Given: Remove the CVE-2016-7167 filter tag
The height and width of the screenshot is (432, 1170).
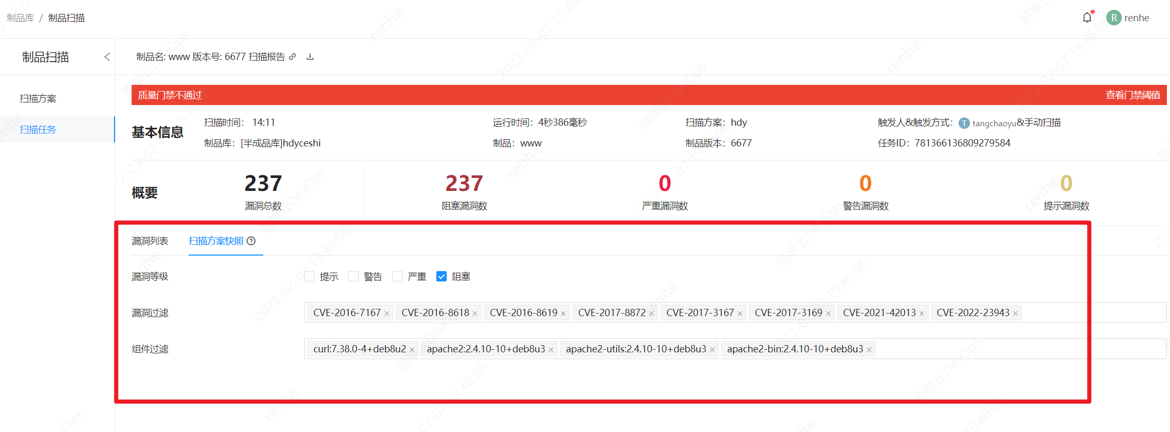Looking at the screenshot, I should pyautogui.click(x=387, y=314).
